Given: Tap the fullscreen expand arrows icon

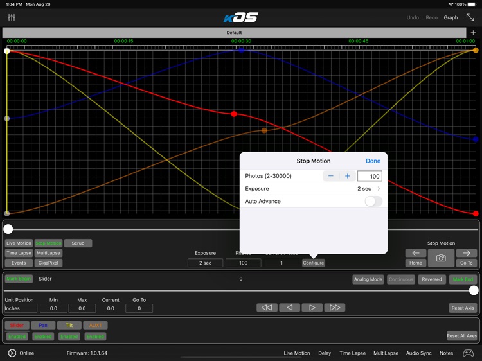Looking at the screenshot, I should point(470,17).
